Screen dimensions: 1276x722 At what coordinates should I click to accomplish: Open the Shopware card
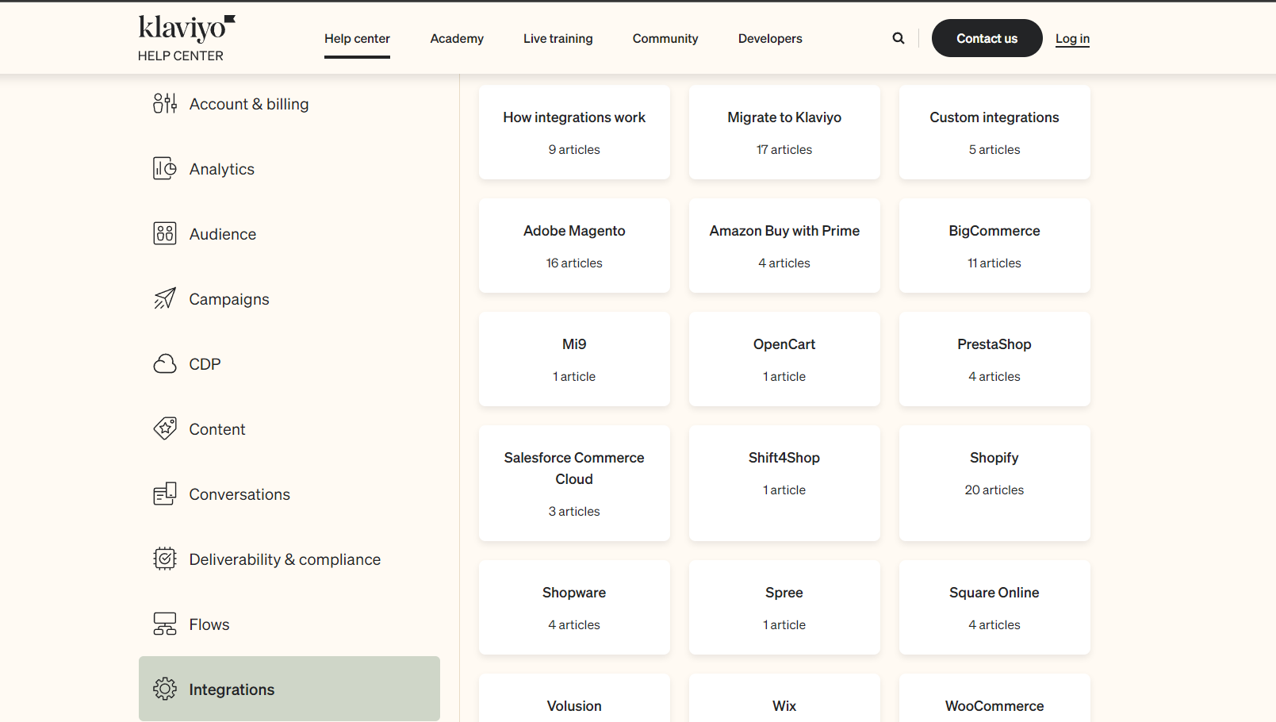click(574, 608)
